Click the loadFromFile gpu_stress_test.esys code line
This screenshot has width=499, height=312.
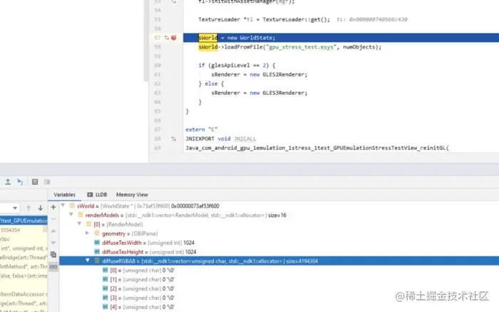(x=289, y=47)
